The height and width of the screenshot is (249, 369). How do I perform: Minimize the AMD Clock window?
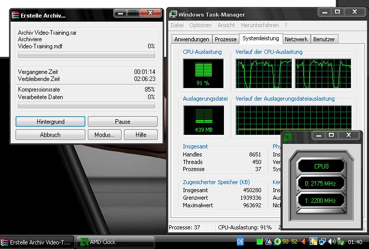319,135
